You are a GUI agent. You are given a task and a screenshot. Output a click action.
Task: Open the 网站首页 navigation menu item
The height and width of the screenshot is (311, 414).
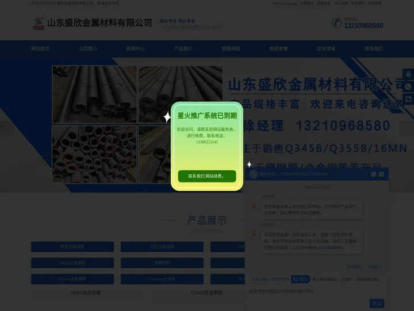pos(40,48)
